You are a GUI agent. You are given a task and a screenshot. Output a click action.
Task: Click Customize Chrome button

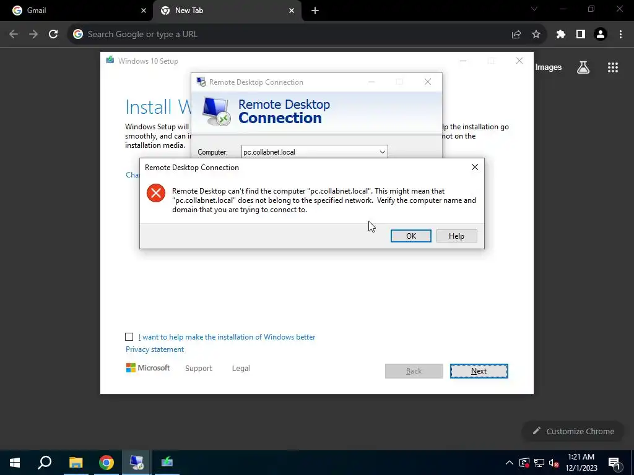[574, 431]
